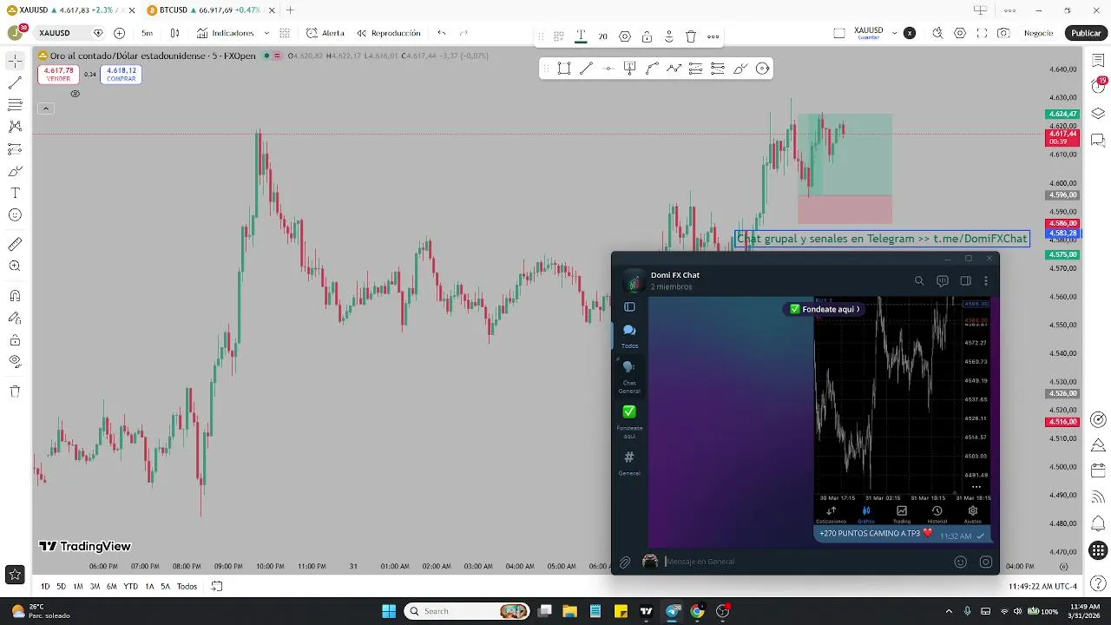The height and width of the screenshot is (625, 1111).
Task: Toggle magnet mode in left toolbar
Action: [15, 295]
